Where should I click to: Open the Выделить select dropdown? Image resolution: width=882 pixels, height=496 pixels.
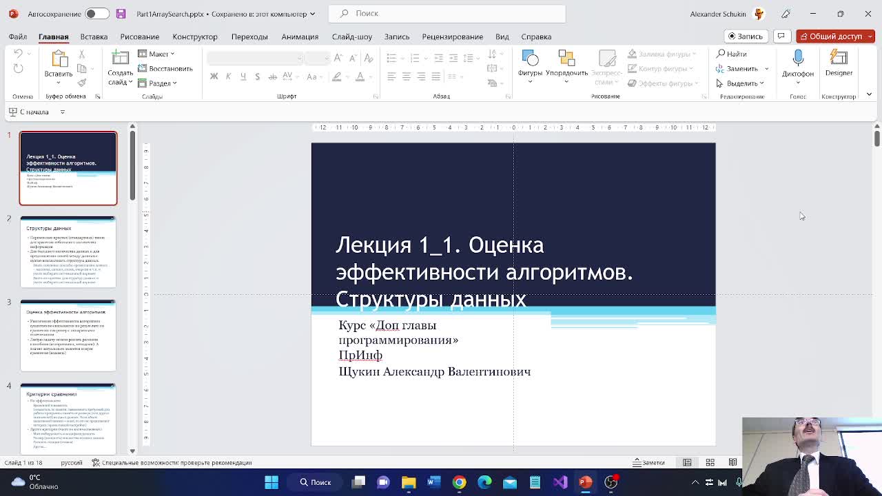[739, 83]
